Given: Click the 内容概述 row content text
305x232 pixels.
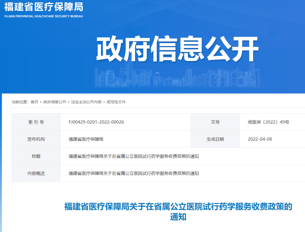Looking at the screenshot, I should [x=133, y=173].
